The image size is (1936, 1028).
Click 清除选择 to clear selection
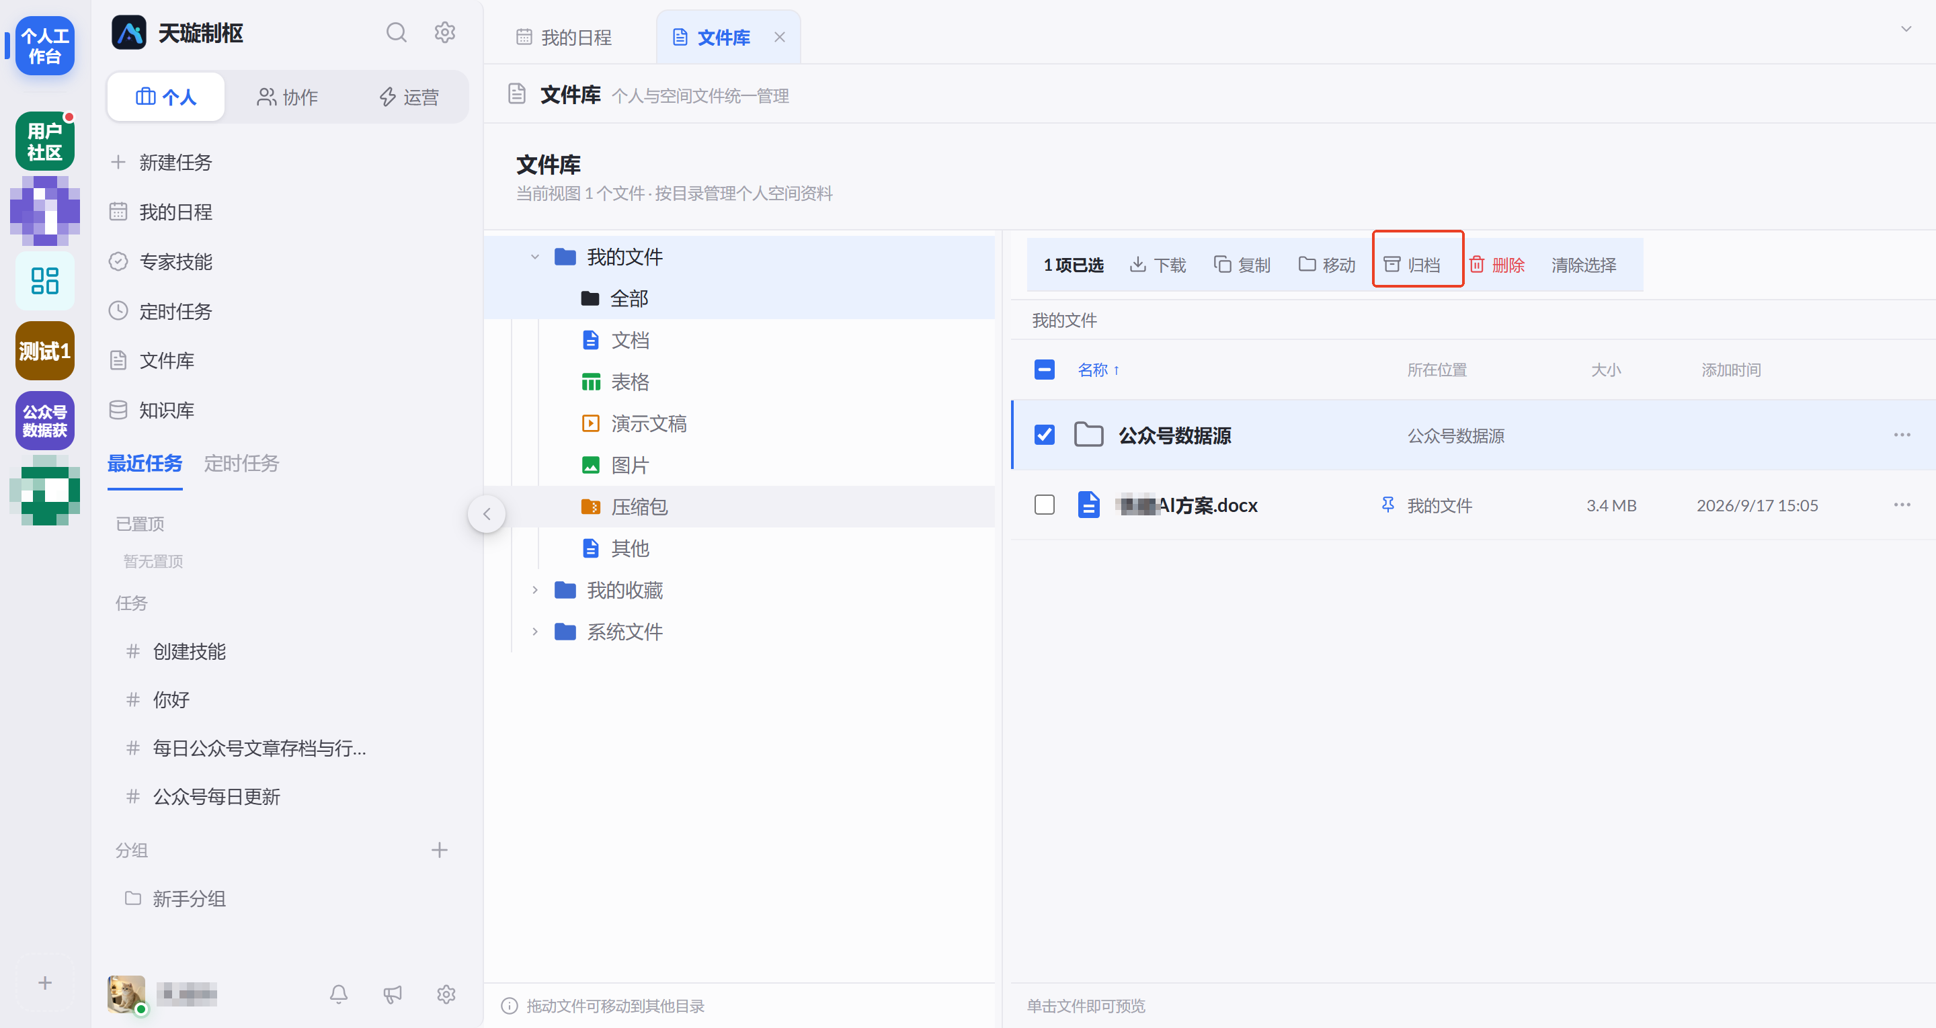click(1584, 265)
